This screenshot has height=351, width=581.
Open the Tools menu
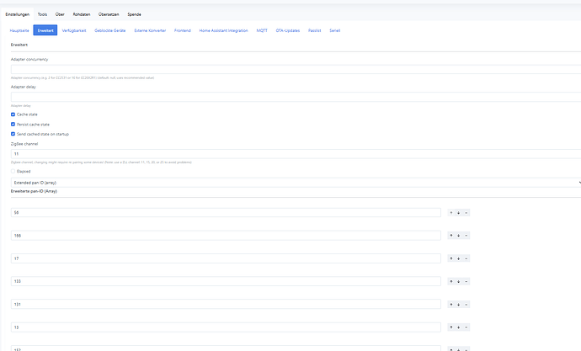[x=42, y=14]
